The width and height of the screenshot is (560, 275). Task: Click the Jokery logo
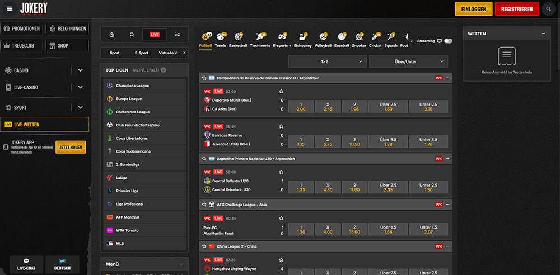[34, 9]
